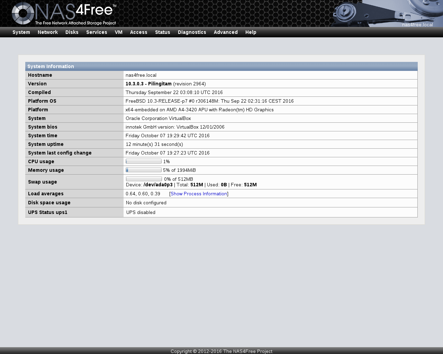
Task: Click the copyright footer text
Action: pos(221,351)
